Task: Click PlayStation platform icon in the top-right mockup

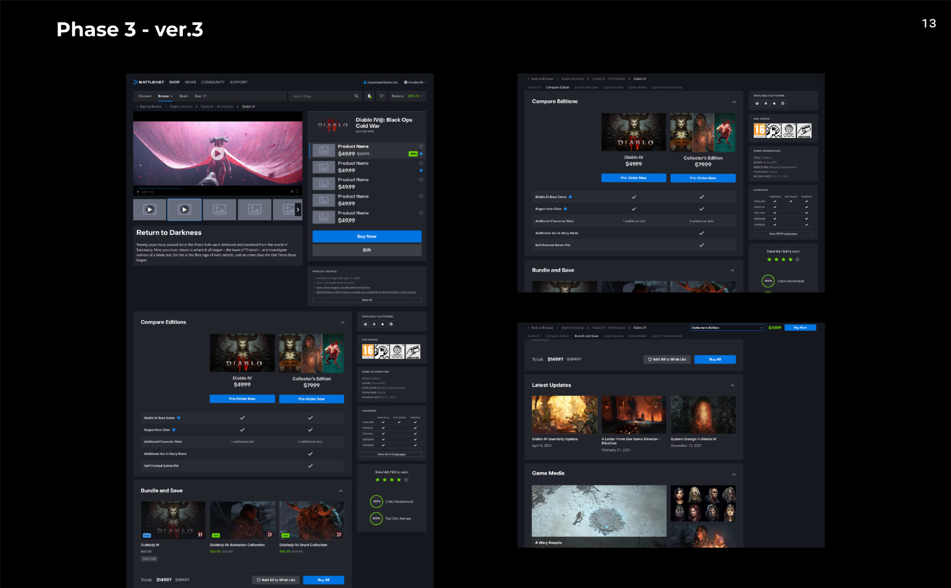Action: click(766, 103)
